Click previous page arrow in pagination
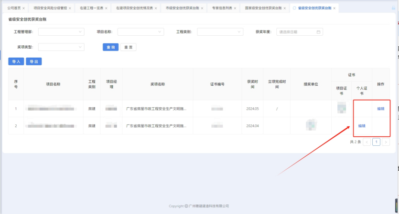Viewport: 399px width, 214px height. pyautogui.click(x=367, y=142)
